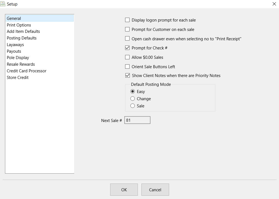
Task: Select Sale posting mode radio button
Action: 133,106
